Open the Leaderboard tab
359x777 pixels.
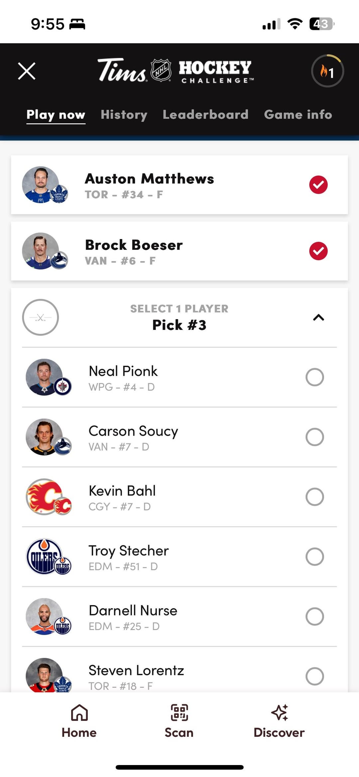tap(205, 115)
